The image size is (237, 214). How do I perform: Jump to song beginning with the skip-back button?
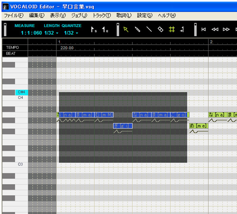203,29
